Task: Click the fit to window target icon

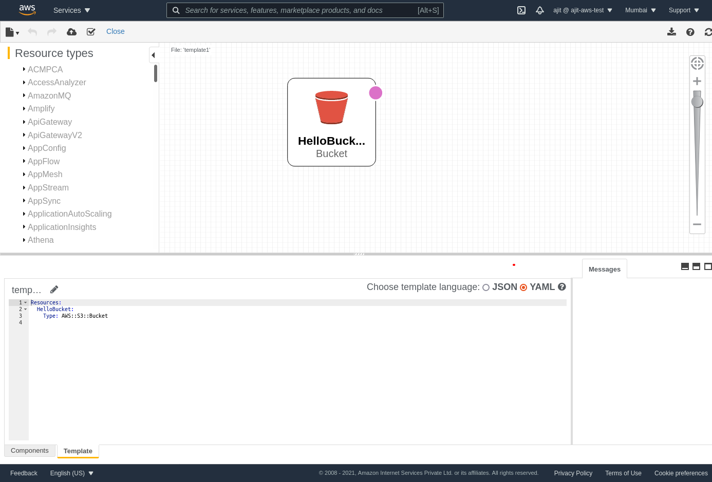Action: [x=697, y=64]
